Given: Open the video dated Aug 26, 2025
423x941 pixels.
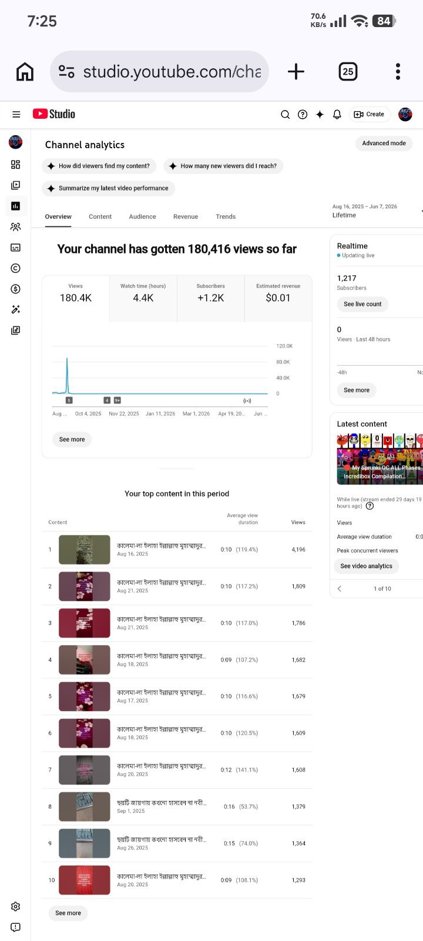Looking at the screenshot, I should point(176,844).
